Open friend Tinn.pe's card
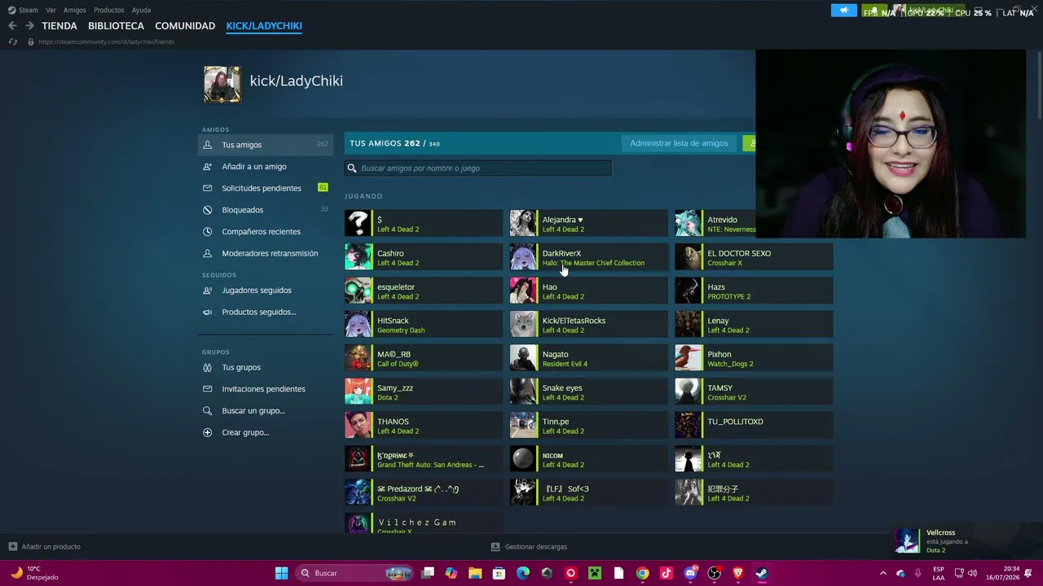The width and height of the screenshot is (1043, 586). coord(588,425)
